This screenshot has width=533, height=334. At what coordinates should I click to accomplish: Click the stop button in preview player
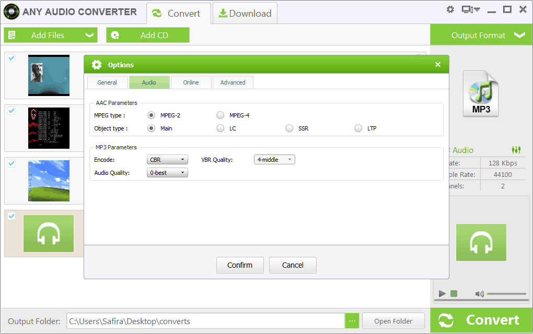(x=454, y=293)
